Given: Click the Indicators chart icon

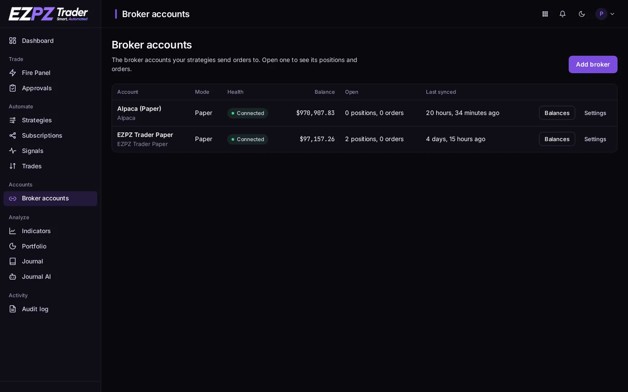Looking at the screenshot, I should coord(13,231).
